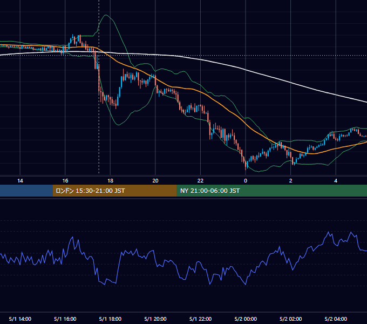Screen dimensions: 367x324
Task: Click the 16 hour axis label
Action: coord(65,181)
